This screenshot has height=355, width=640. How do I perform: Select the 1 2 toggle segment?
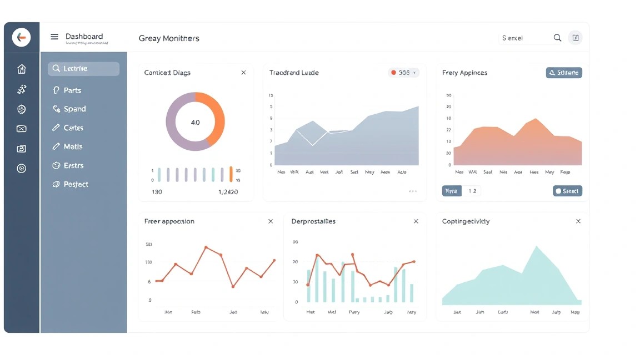click(x=472, y=191)
